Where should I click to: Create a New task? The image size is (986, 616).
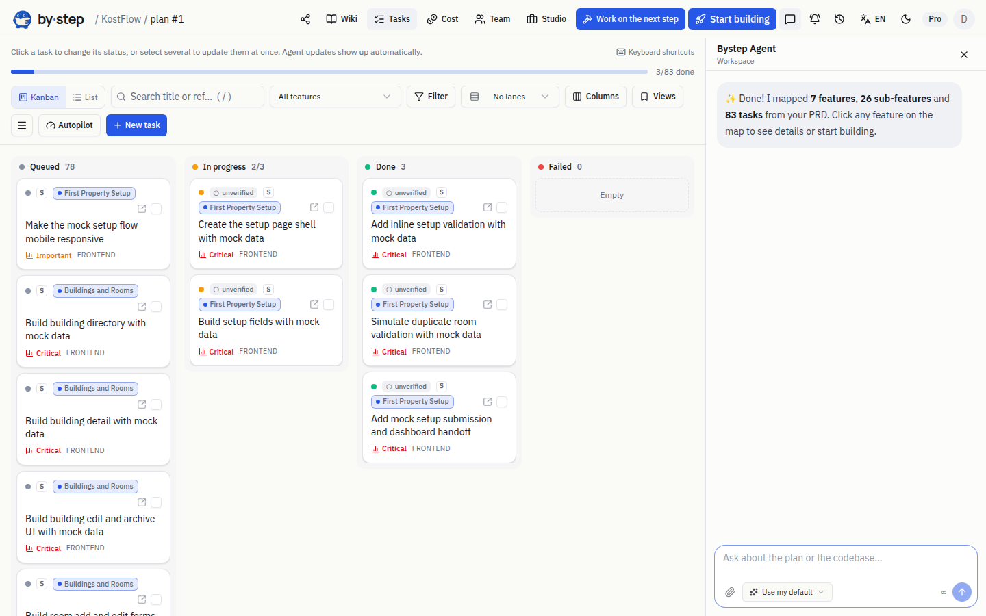pyautogui.click(x=136, y=125)
